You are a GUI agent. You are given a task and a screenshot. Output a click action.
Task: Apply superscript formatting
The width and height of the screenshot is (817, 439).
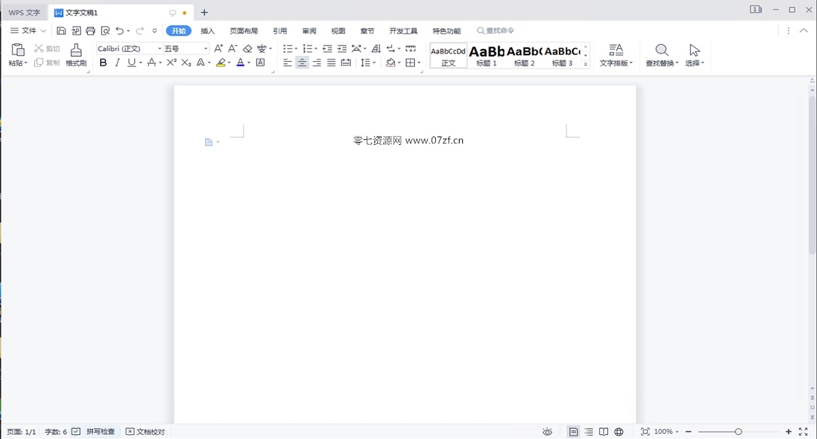(172, 63)
